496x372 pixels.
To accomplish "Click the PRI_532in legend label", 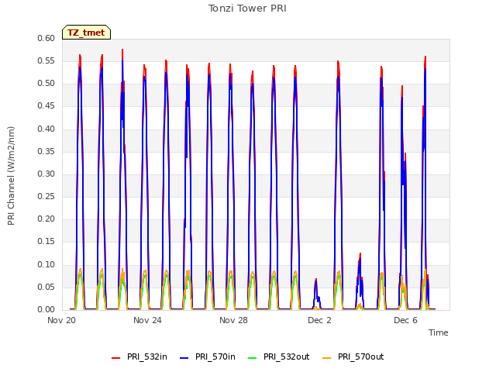I will (x=147, y=356).
